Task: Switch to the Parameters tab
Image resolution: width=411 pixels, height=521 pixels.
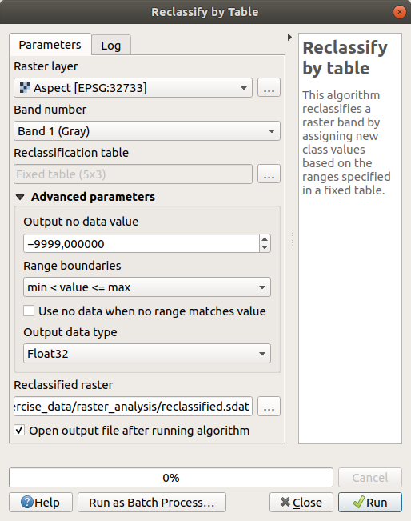Action: [50, 45]
